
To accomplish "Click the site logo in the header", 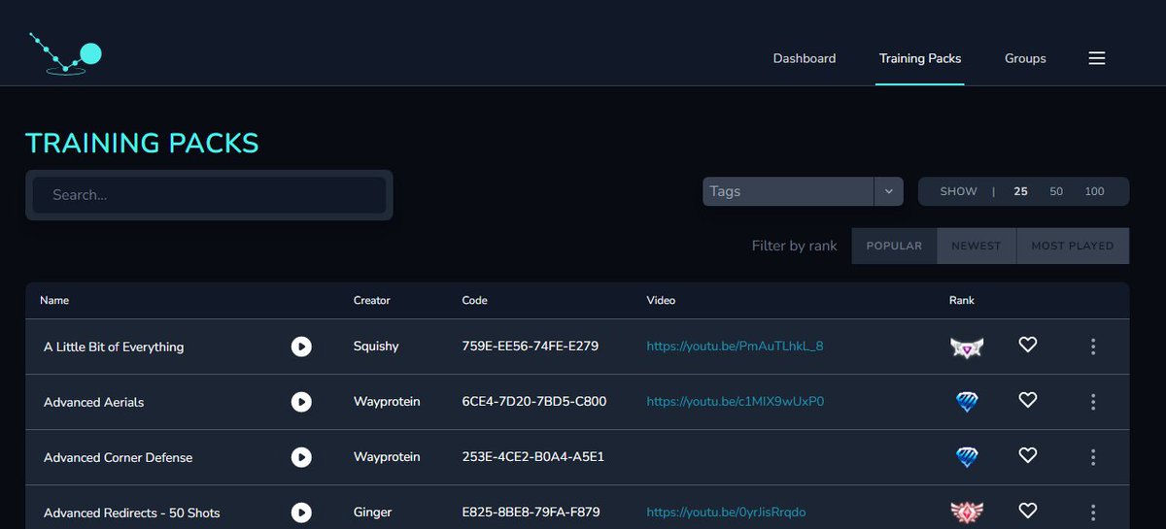I will coord(65,53).
